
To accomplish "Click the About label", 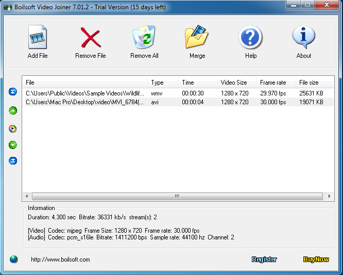I will pyautogui.click(x=304, y=56).
